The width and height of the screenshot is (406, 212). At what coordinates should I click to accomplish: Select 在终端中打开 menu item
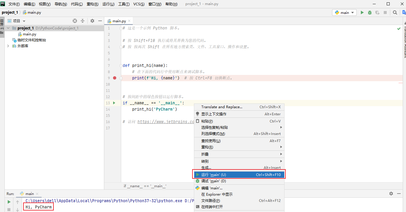(x=239, y=207)
